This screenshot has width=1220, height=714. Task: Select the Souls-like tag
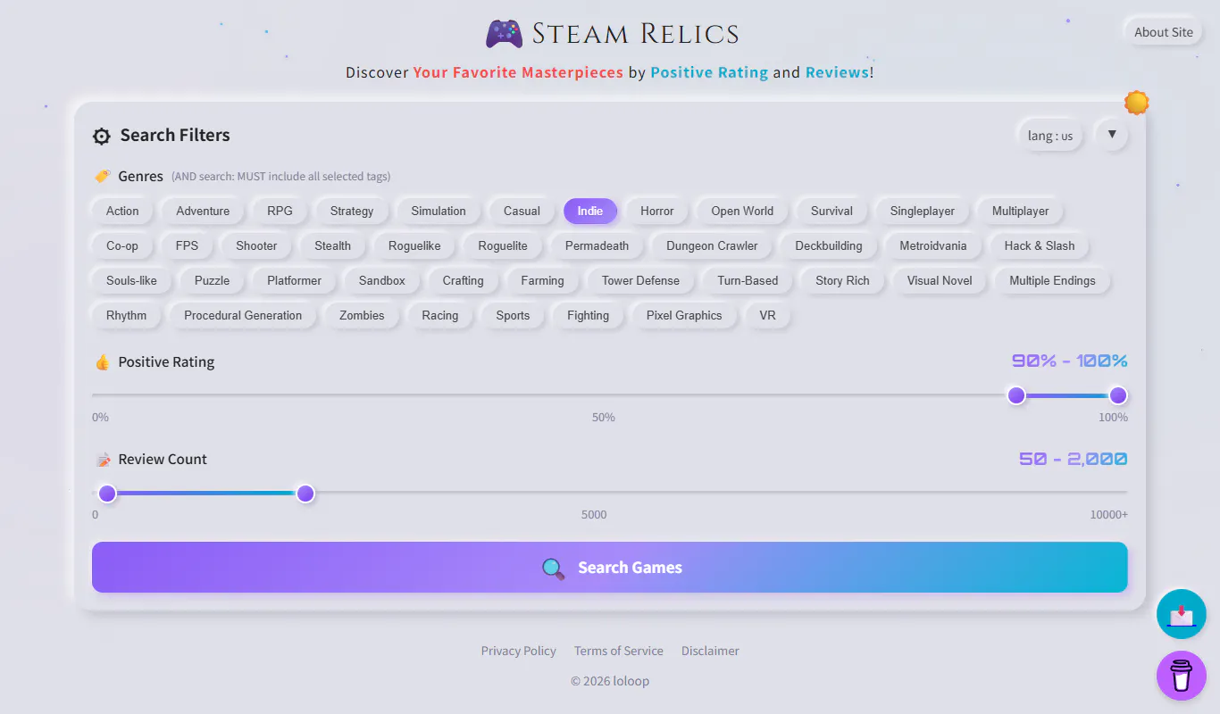click(x=131, y=281)
